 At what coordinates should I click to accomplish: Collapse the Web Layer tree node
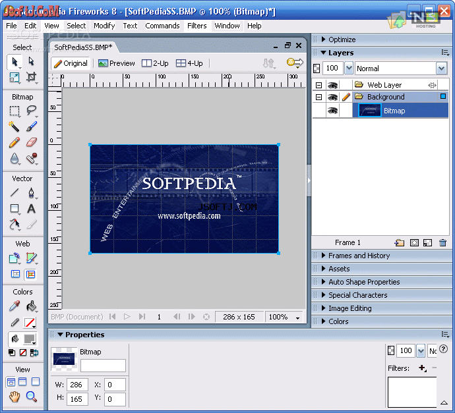[318, 85]
